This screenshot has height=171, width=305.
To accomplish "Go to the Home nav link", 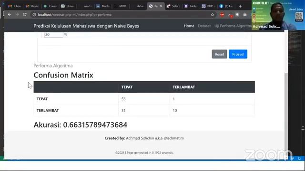I will [x=189, y=26].
